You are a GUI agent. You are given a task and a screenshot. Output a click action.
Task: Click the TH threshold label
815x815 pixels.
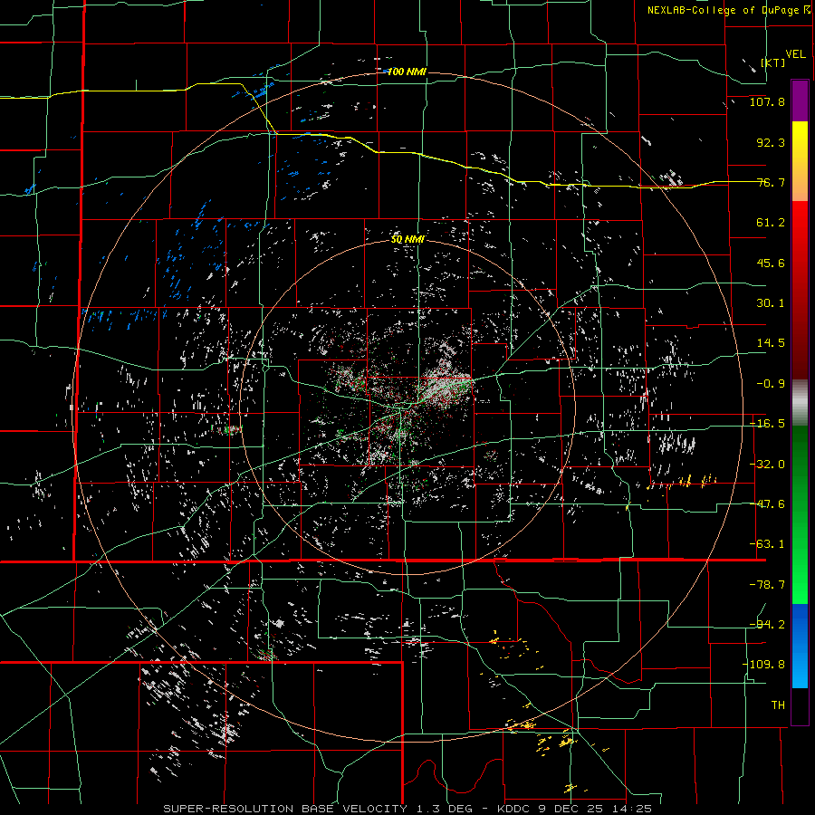(x=778, y=705)
